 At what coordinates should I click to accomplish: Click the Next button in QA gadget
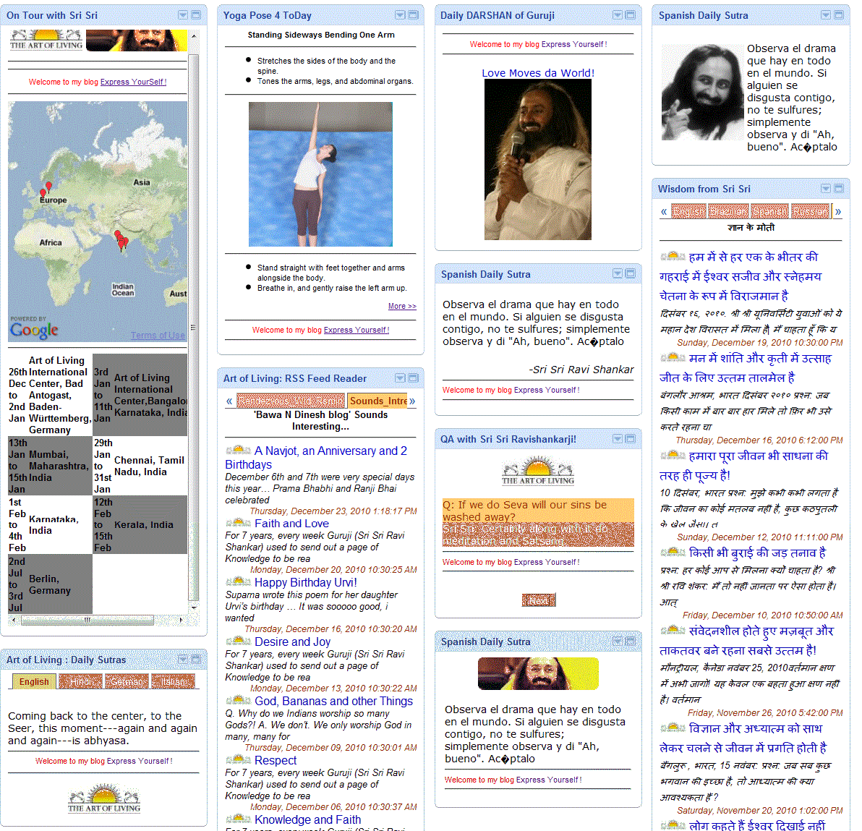coord(539,600)
